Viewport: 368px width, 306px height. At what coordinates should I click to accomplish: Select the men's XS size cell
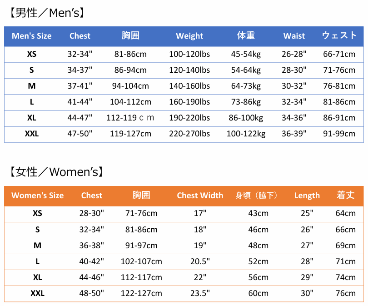coord(32,54)
